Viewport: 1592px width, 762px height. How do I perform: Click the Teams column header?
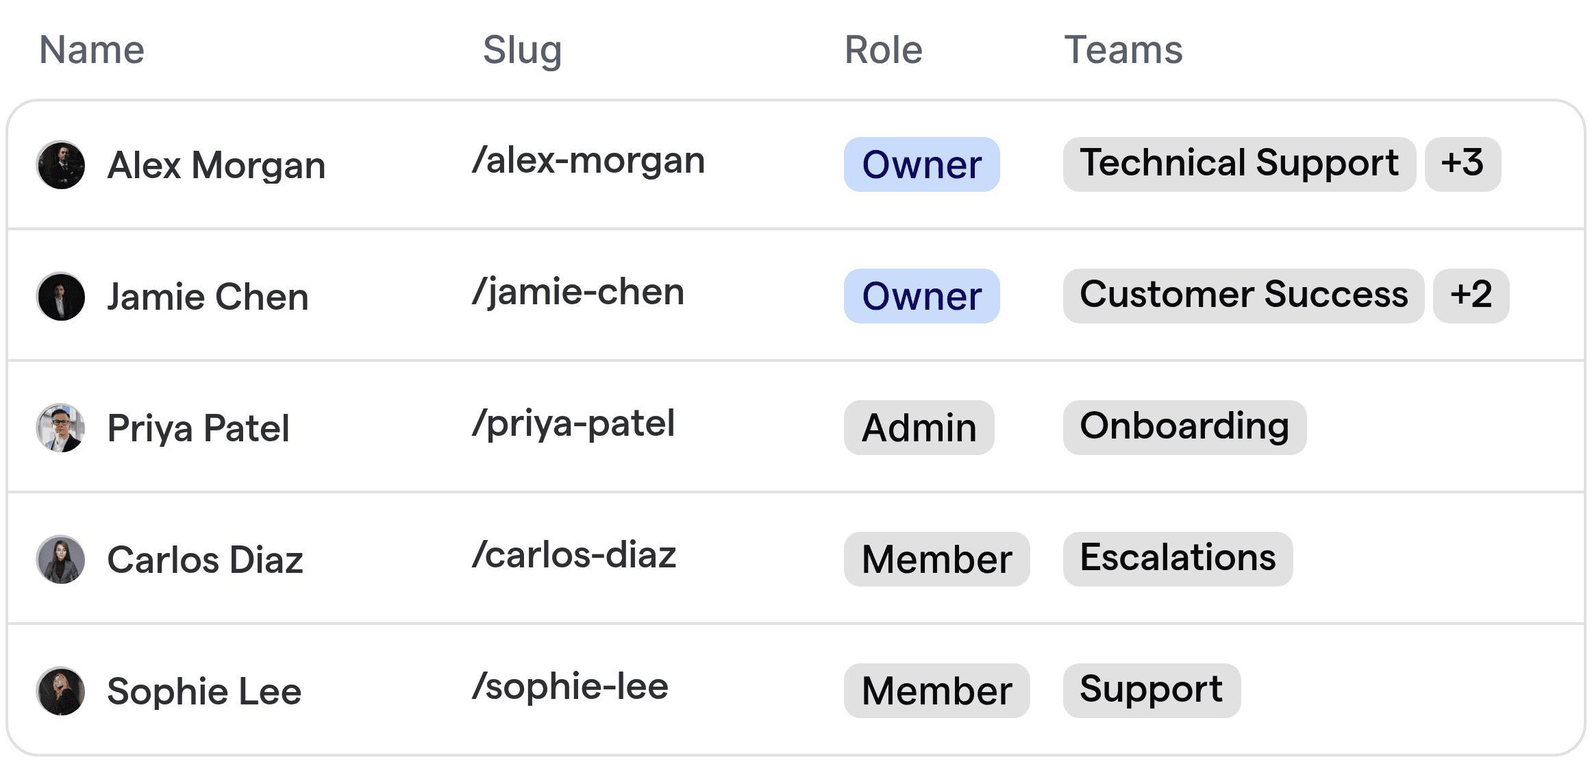click(x=1123, y=49)
